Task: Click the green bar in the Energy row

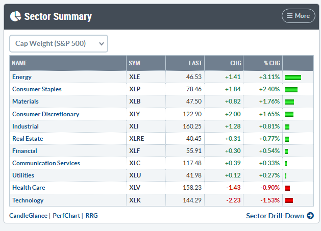Action: click(293, 78)
